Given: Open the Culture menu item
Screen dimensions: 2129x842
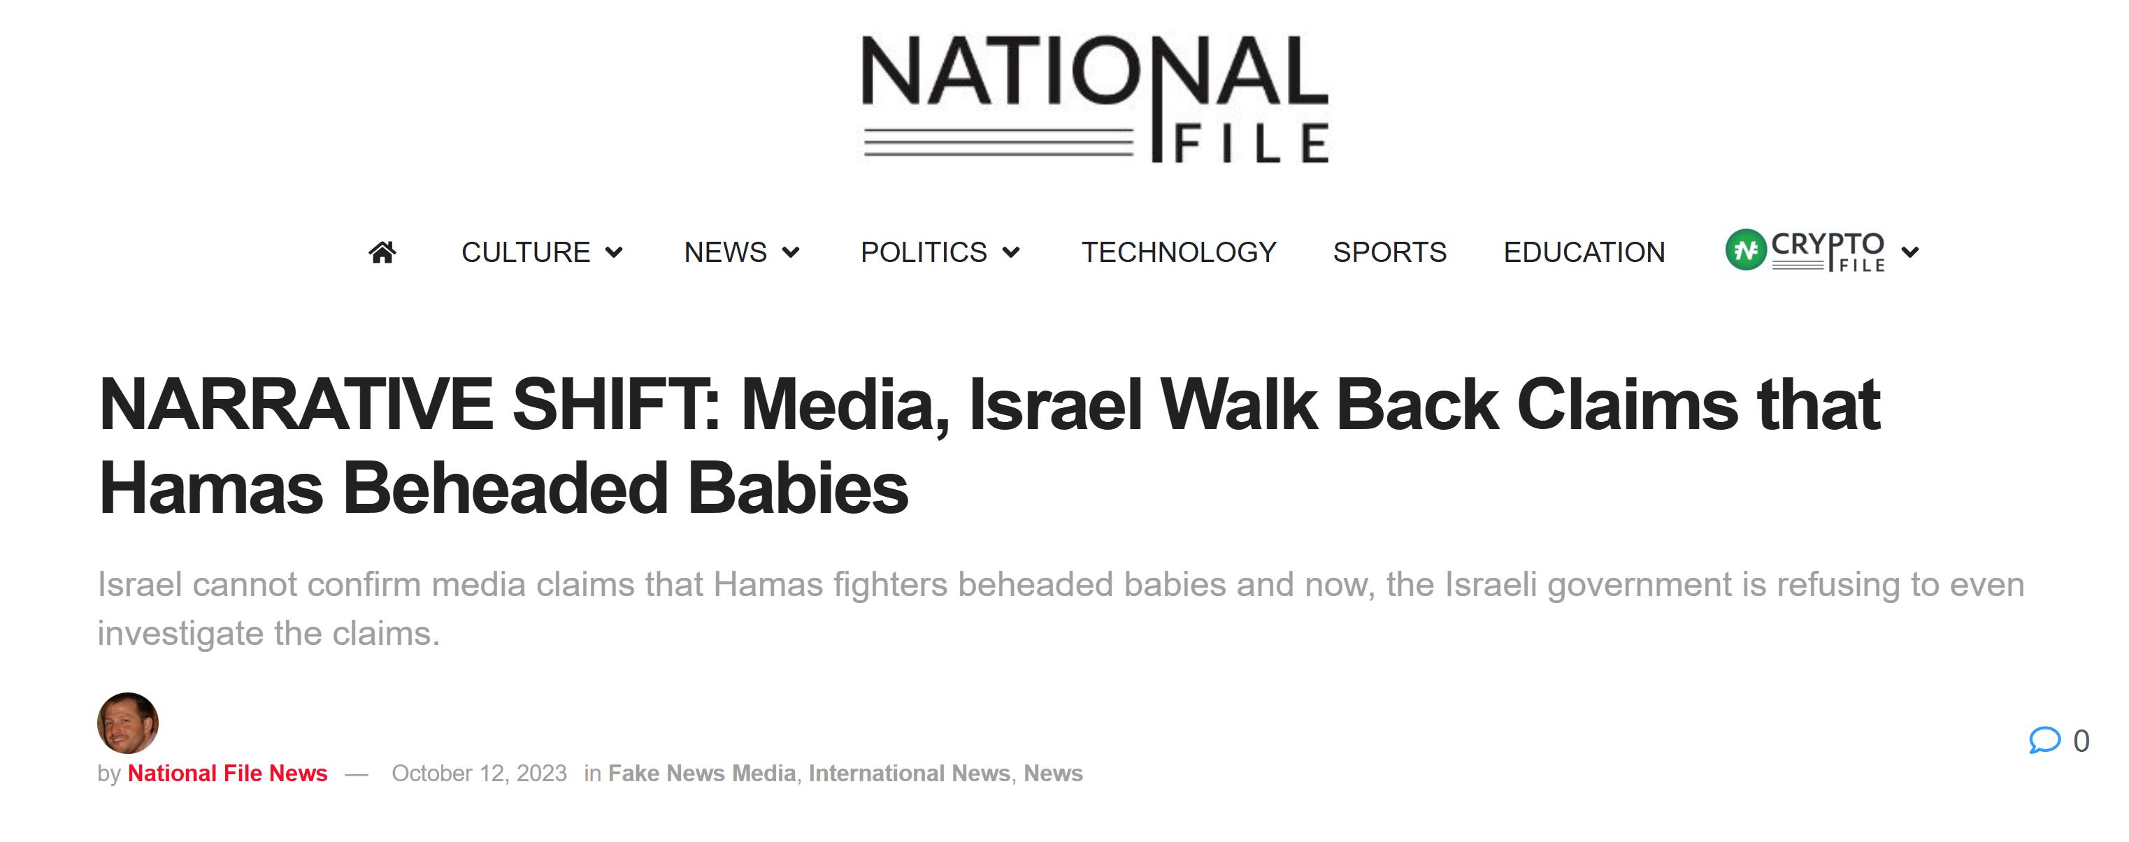Looking at the screenshot, I should click(x=526, y=252).
